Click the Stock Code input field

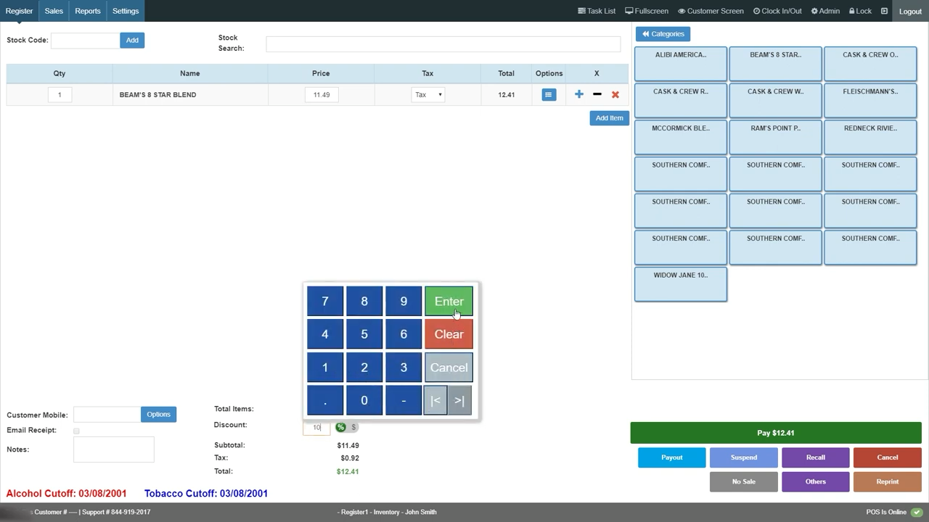coord(85,41)
